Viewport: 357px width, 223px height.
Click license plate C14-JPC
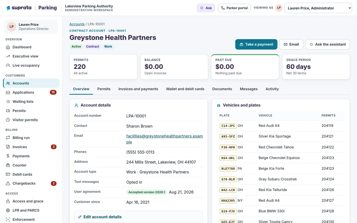click(x=228, y=126)
